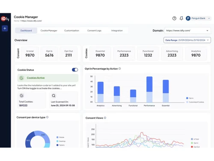Click the magnifier icon above Last Scanned On
This screenshot has height=161, width=214.
(x=53, y=96)
